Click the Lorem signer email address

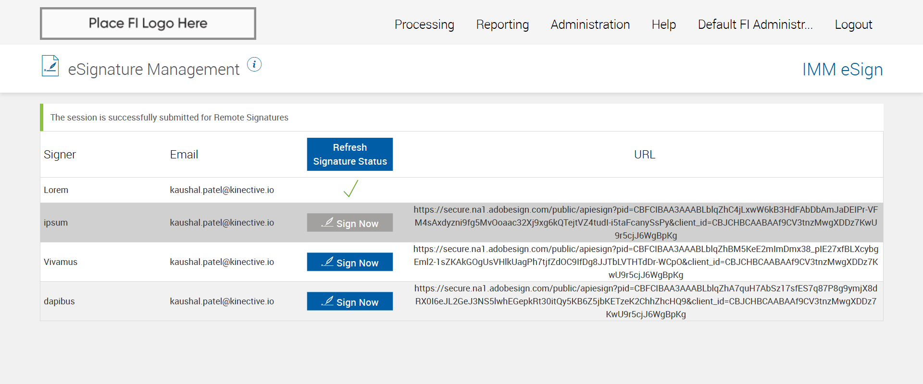[222, 190]
